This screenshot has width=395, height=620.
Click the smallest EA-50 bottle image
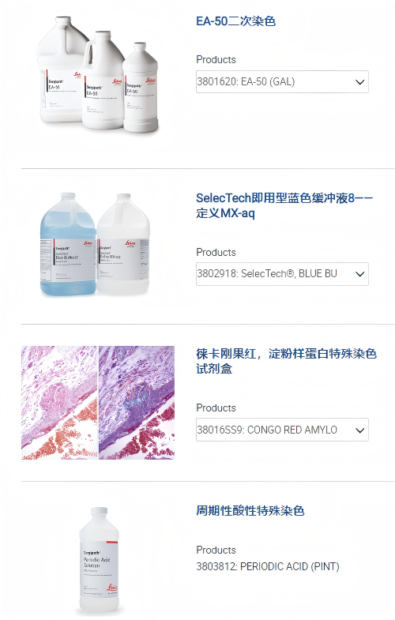coord(141,88)
